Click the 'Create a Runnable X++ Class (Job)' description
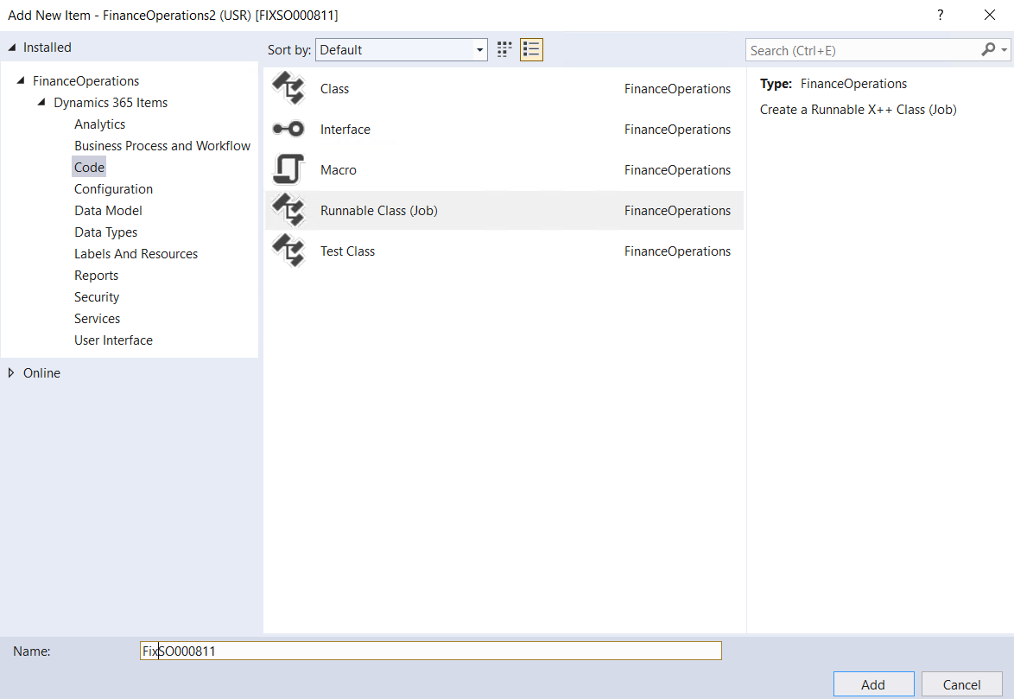Screen dimensions: 1014x699 click(859, 109)
